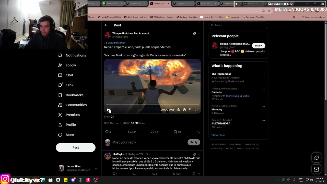Open options for The Housemaid trend
327x184 pixels.
[x=264, y=74]
